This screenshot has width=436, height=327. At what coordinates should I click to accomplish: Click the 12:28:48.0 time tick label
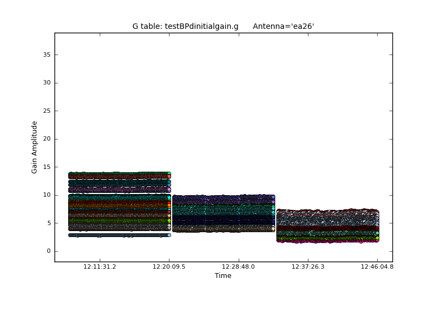tap(238, 267)
